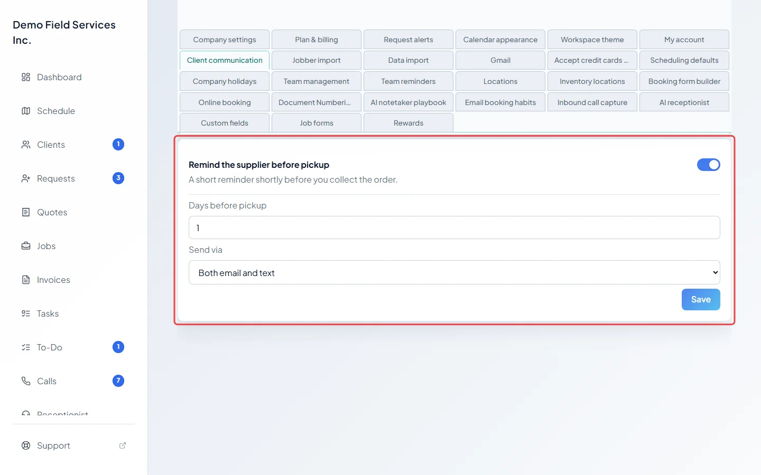Viewport: 761px width, 475px height.
Task: Click the Calls phone icon
Action: pyautogui.click(x=26, y=381)
